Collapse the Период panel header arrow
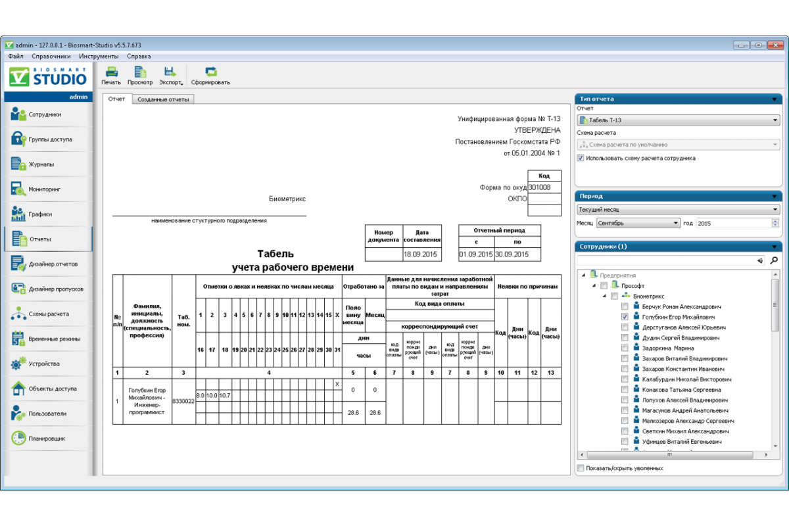 tap(775, 196)
